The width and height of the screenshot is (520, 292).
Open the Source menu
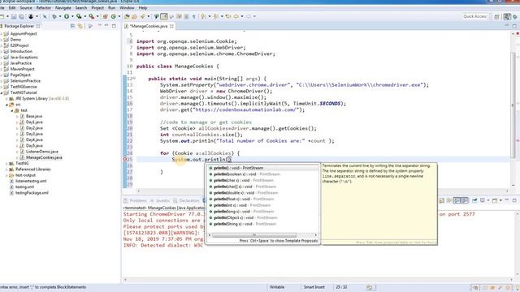(26, 7)
